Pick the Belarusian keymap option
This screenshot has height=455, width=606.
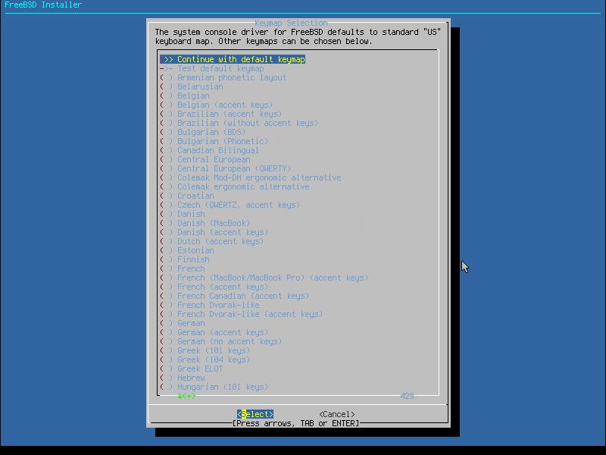coord(192,86)
